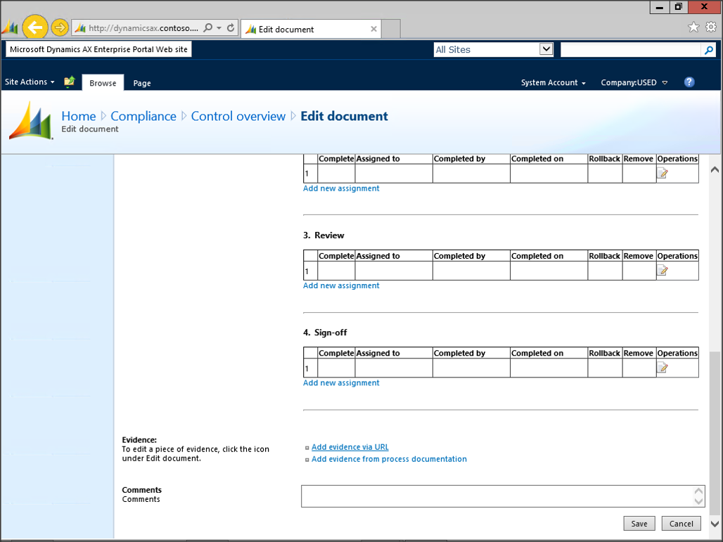
Task: Open browser favorites star icon
Action: click(693, 27)
